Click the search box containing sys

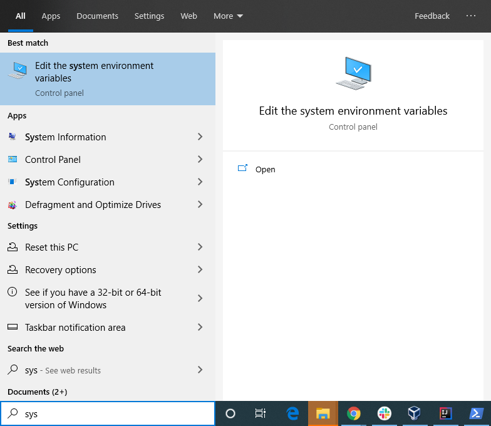[108, 413]
